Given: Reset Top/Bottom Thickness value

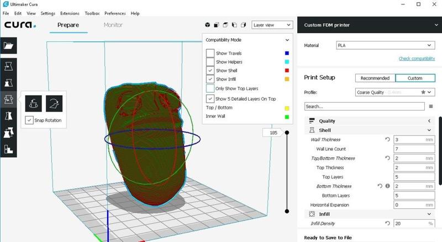Looking at the screenshot, I should pos(387,158).
